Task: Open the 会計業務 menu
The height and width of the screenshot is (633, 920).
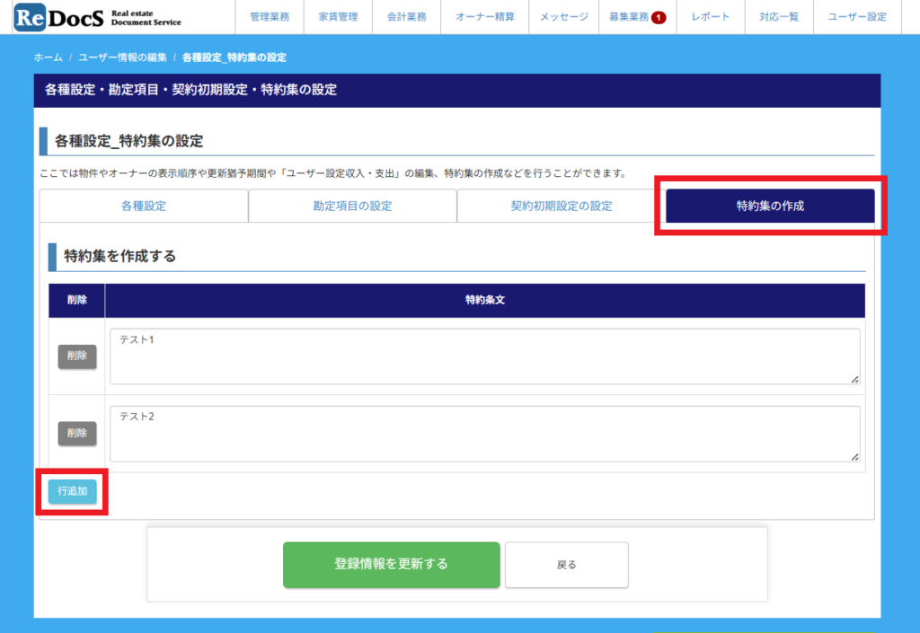Action: pos(407,17)
